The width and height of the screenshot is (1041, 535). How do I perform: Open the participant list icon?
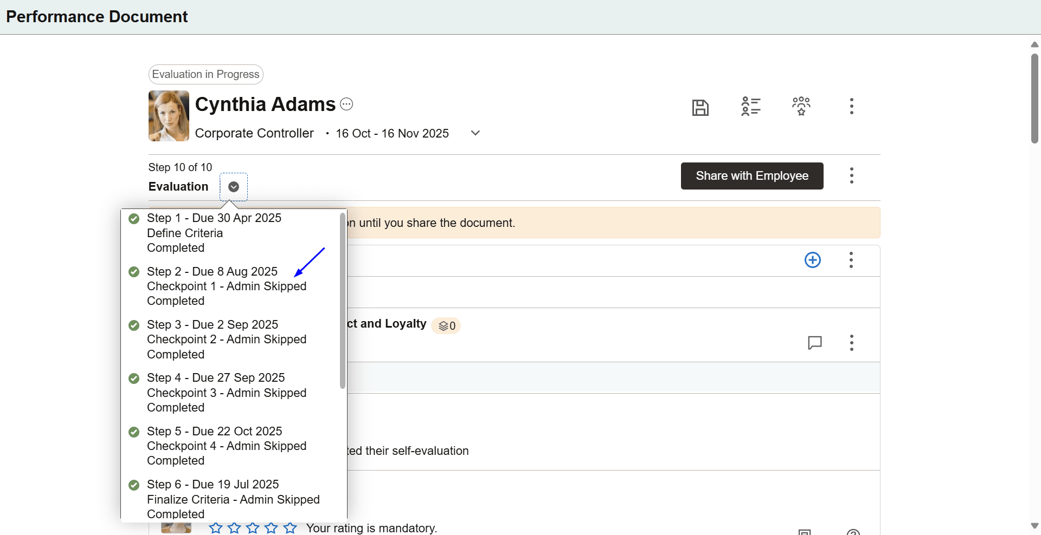[751, 106]
